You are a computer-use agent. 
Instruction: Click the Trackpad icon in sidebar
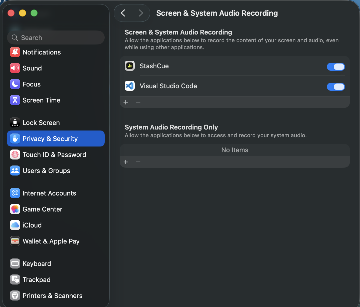click(x=15, y=279)
